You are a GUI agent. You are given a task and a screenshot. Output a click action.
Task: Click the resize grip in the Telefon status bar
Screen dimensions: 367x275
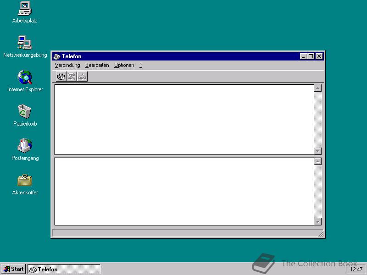click(321, 234)
